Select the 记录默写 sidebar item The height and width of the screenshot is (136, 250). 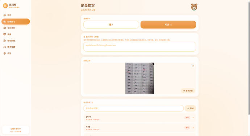16,21
